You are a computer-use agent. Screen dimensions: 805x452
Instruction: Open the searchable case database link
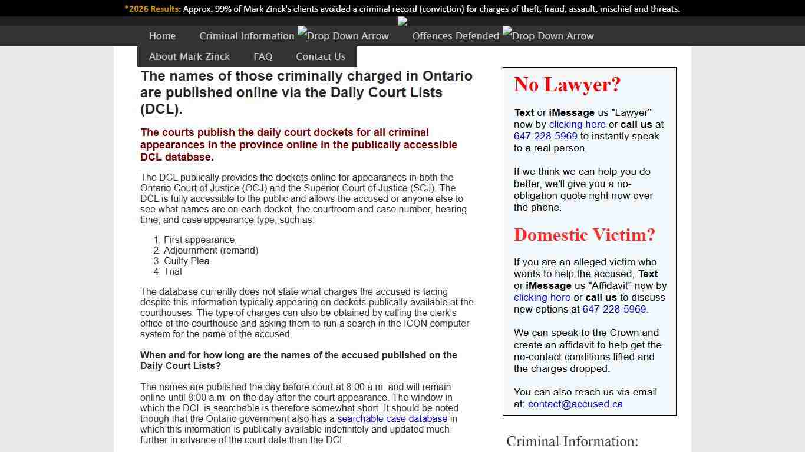click(x=392, y=418)
